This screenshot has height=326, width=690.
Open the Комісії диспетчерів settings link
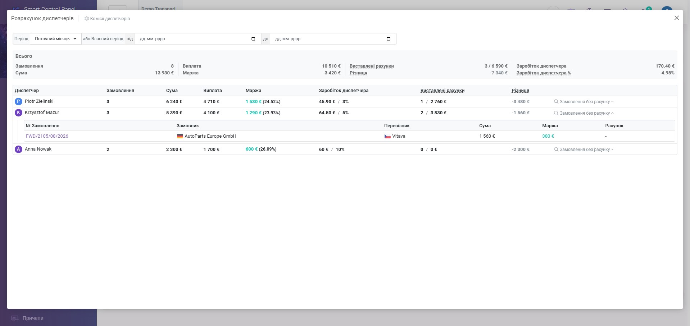[107, 19]
